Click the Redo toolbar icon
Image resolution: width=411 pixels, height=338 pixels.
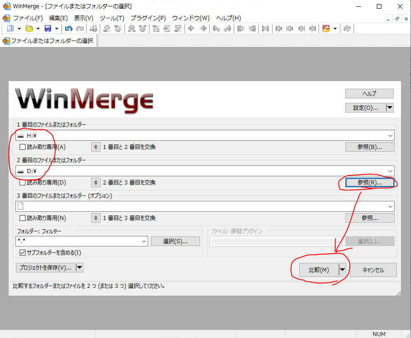click(80, 28)
